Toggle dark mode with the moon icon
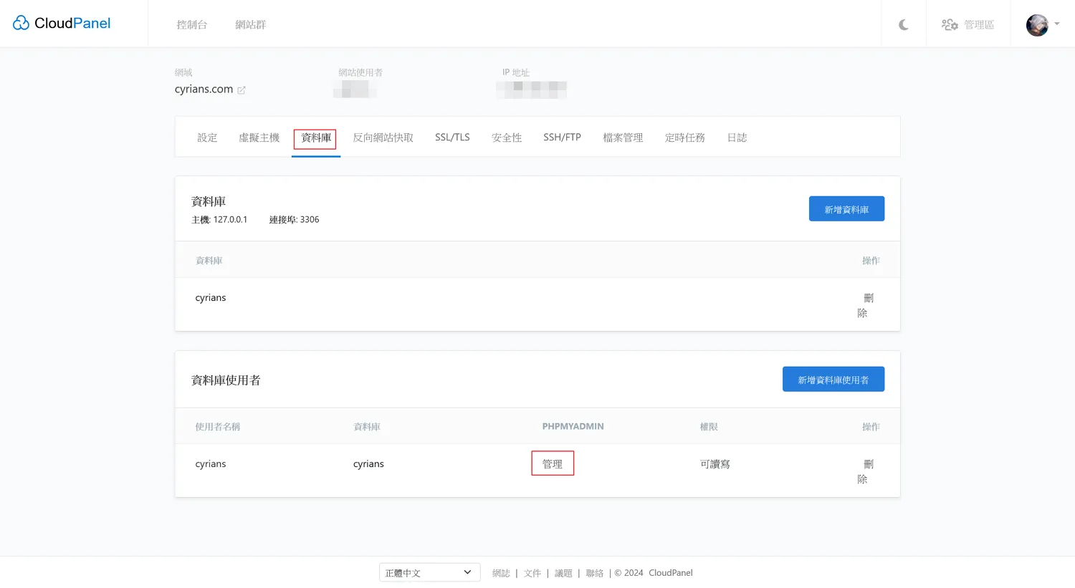 [x=904, y=25]
